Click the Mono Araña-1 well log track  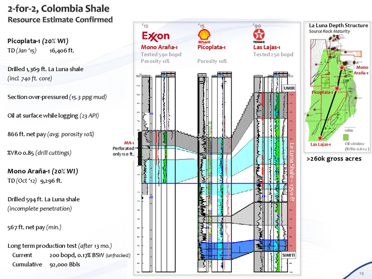coord(158,172)
